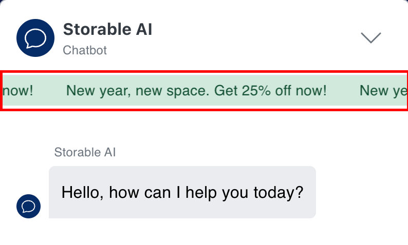The image size is (408, 245).
Task: Click the "Chatbot" subtitle text
Action: coord(85,50)
